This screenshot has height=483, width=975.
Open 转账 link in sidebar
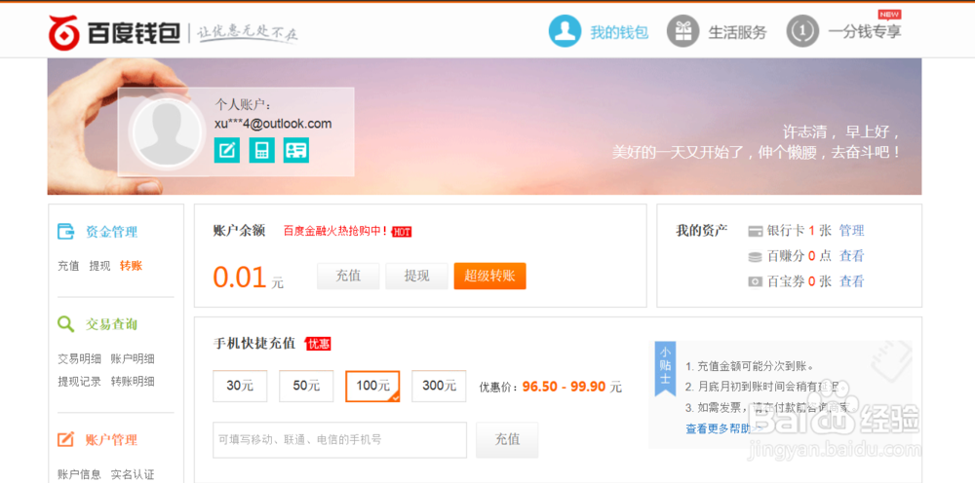point(132,266)
